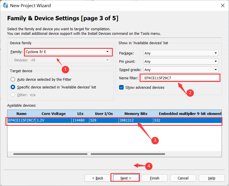Click the Name filter input field
Image resolution: width=229 pixels, height=186 pixels.
point(181,78)
